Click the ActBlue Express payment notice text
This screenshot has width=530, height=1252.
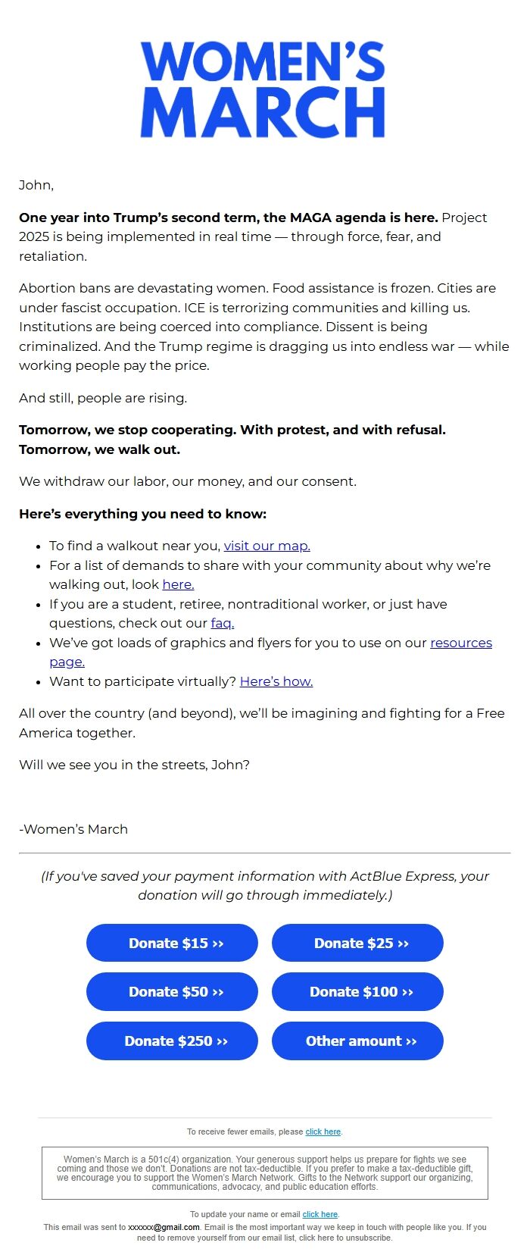coord(265,885)
